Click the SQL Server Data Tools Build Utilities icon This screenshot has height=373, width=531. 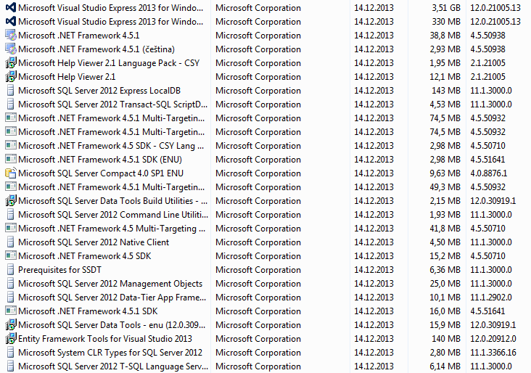(10, 201)
